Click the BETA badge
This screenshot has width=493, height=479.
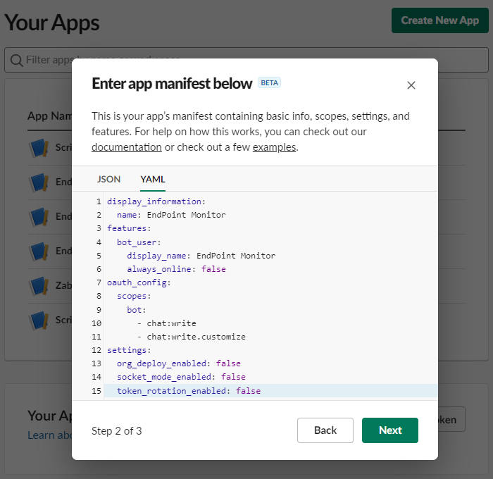[x=270, y=82]
